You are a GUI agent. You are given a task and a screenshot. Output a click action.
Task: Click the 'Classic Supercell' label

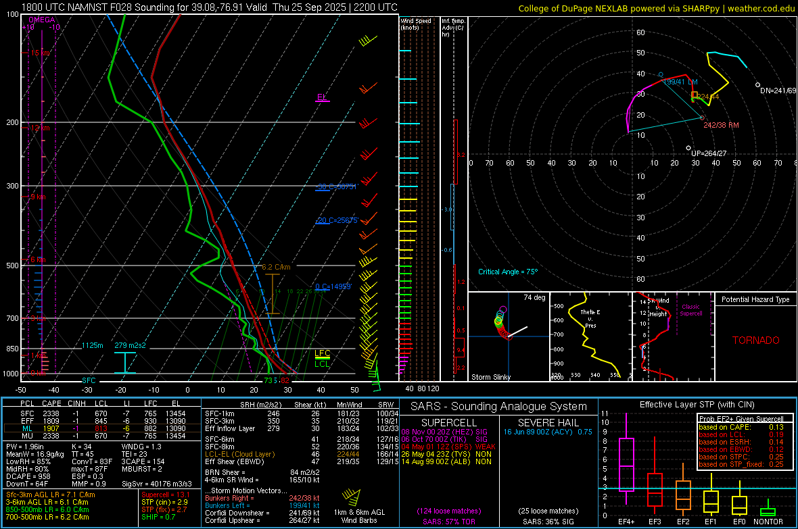[x=691, y=310]
